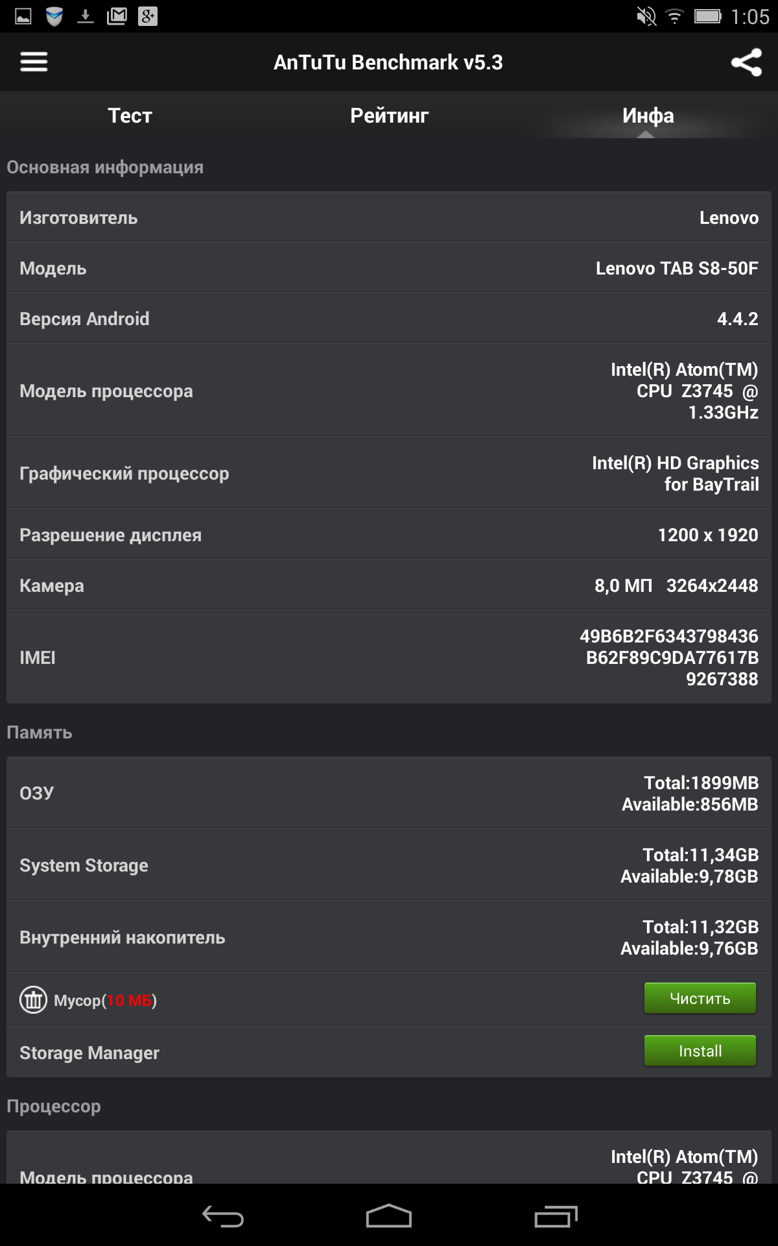Image resolution: width=778 pixels, height=1246 pixels.
Task: Tap the Android home navigation button
Action: pos(389,1215)
